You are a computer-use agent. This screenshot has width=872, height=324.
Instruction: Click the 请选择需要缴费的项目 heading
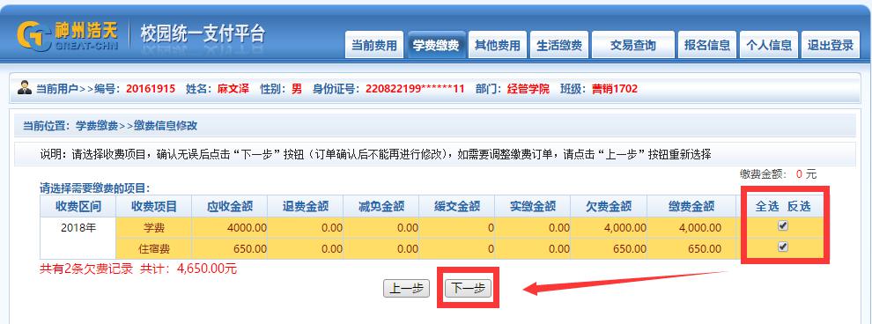(x=94, y=188)
